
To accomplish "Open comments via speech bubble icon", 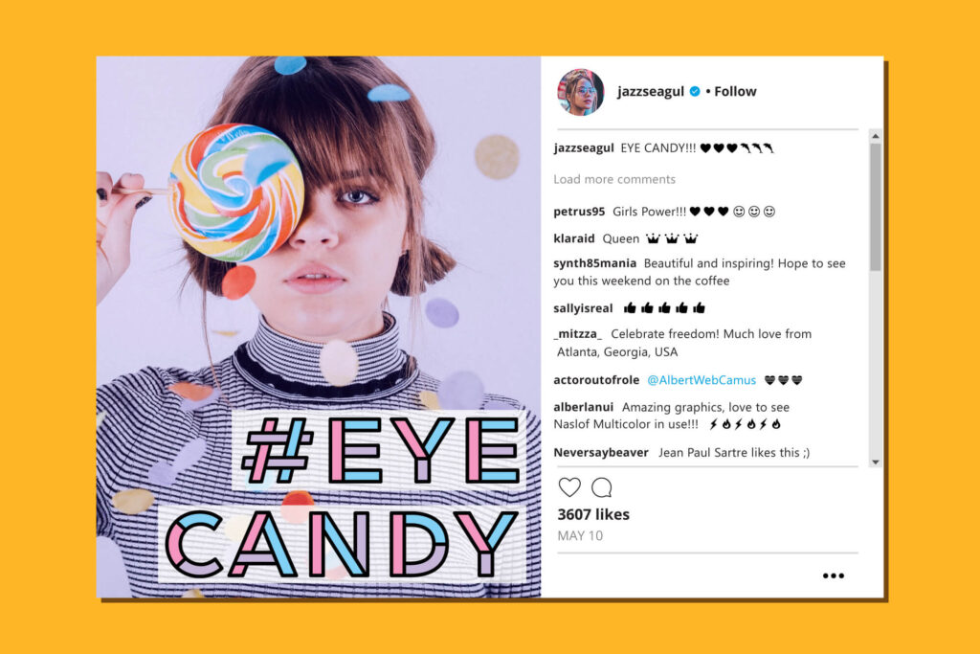I will [602, 487].
